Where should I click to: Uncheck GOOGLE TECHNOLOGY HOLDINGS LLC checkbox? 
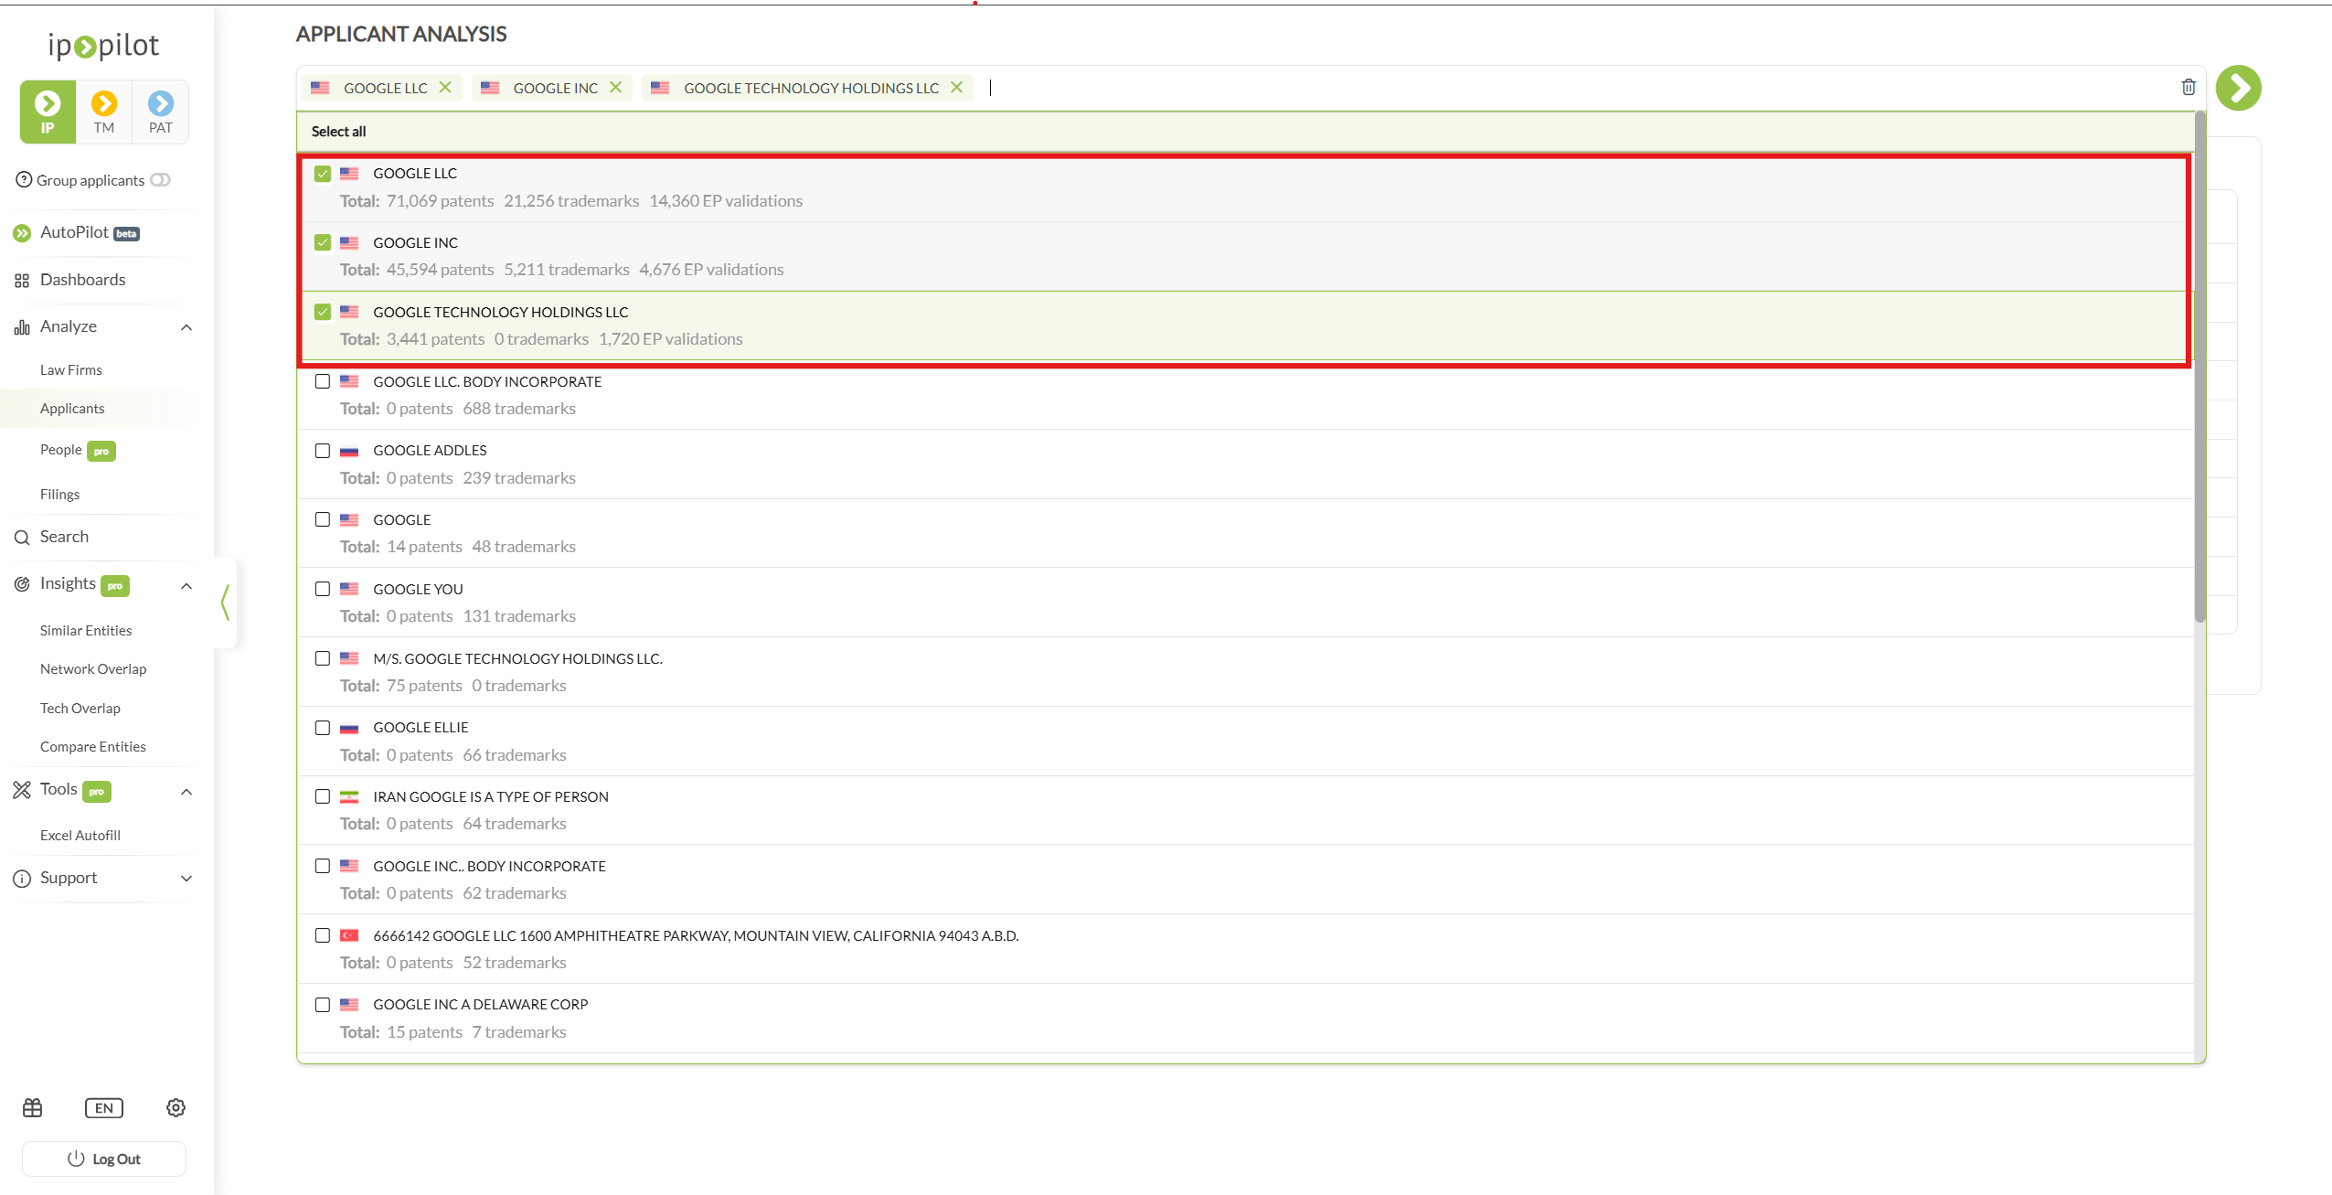click(323, 312)
